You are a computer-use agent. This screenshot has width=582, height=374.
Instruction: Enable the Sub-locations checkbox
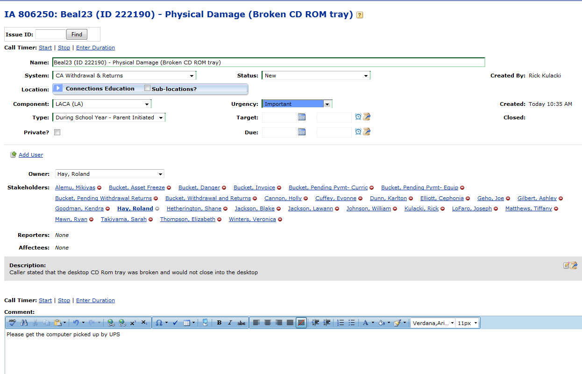point(148,88)
